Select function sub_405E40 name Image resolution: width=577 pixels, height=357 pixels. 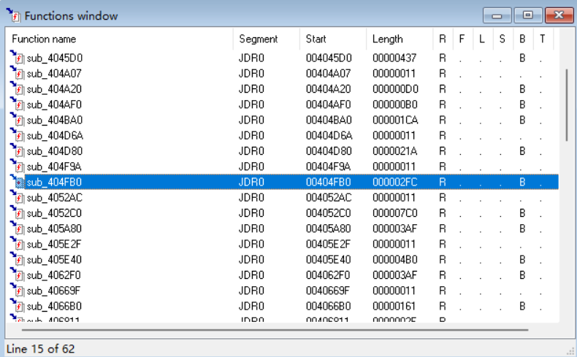54,260
